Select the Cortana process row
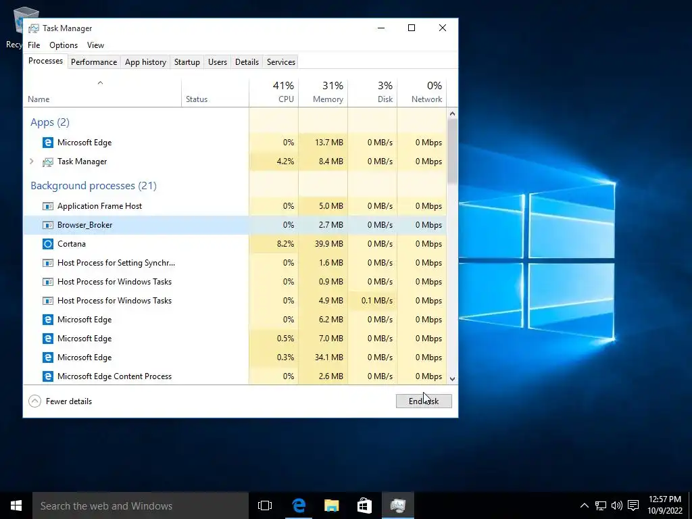The height and width of the screenshot is (519, 692). [x=234, y=244]
